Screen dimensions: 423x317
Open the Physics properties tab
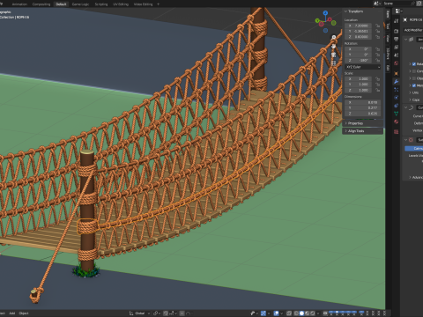pos(397,98)
